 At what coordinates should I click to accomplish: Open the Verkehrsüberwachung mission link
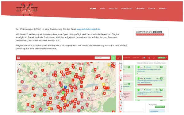(149, 93)
